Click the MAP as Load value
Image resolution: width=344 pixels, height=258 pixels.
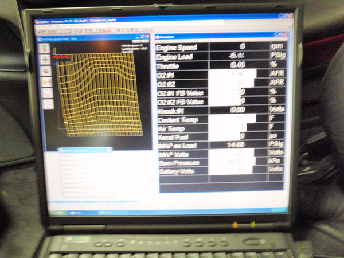pyautogui.click(x=238, y=145)
